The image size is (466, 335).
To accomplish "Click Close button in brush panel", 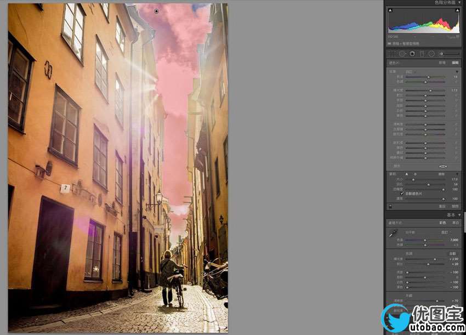I will tap(455, 207).
